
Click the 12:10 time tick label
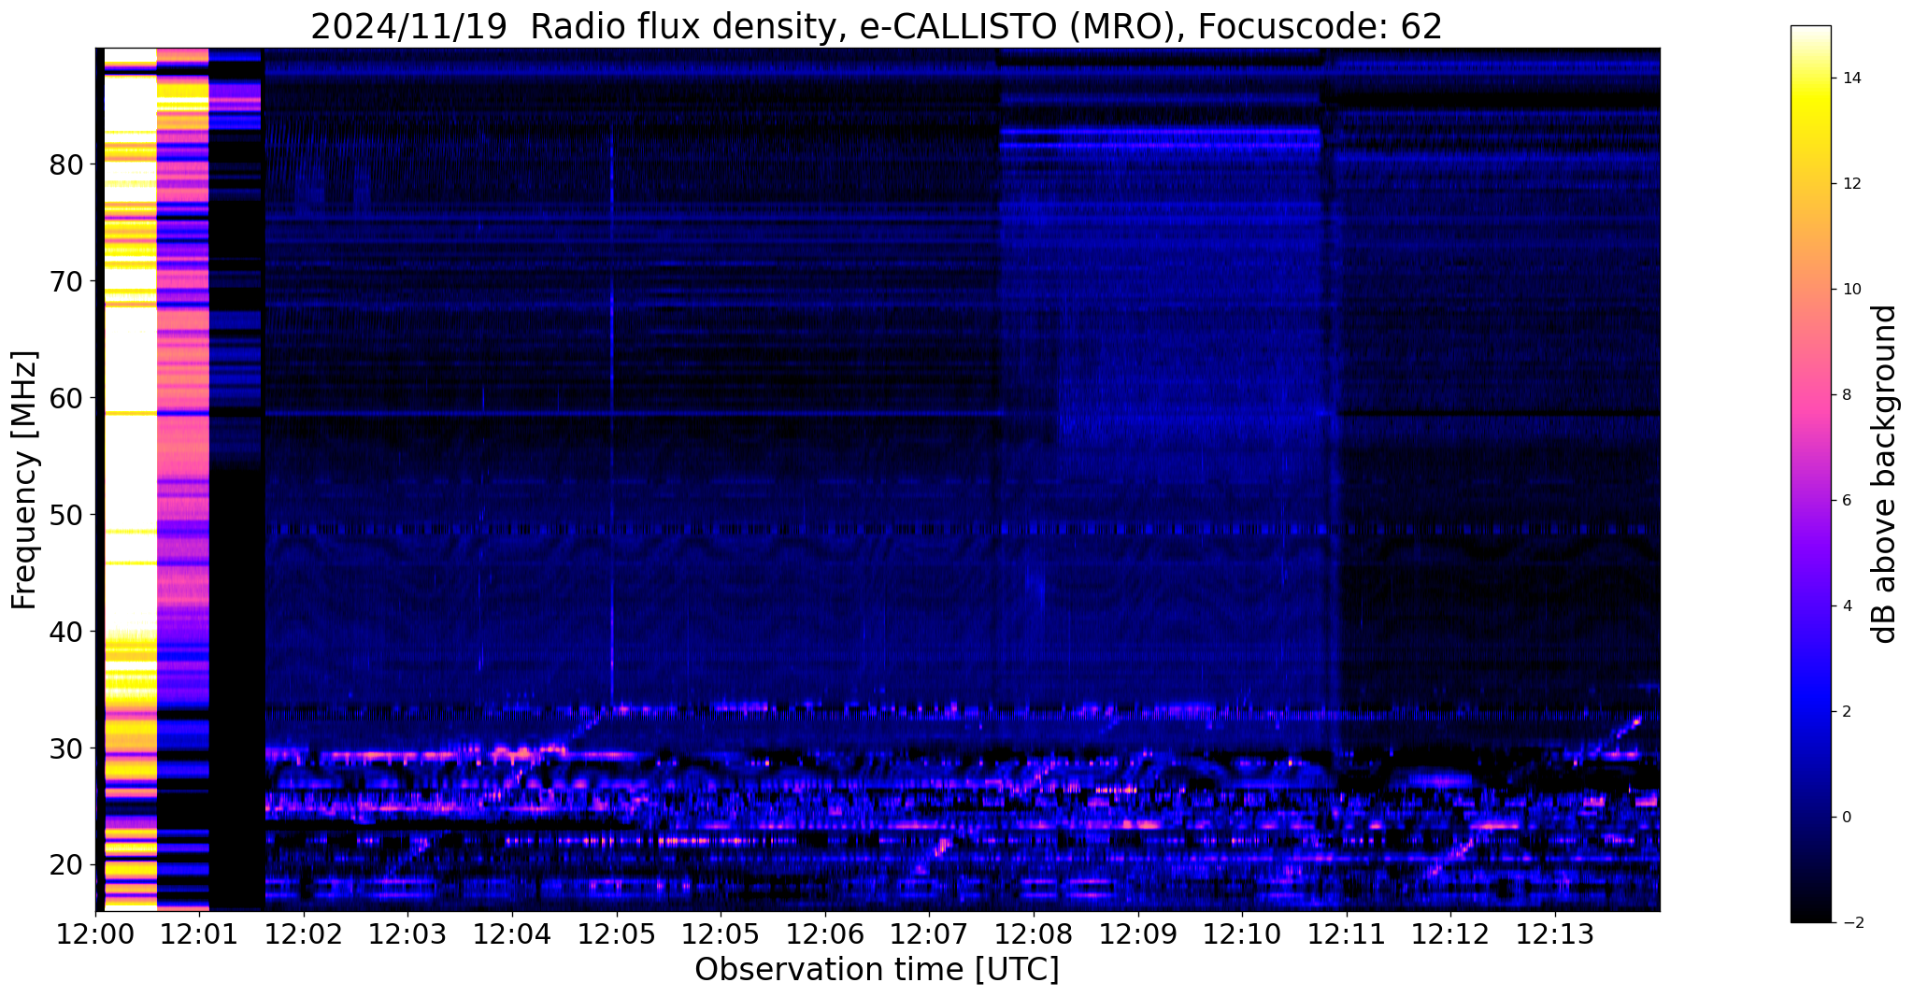coord(1242,933)
